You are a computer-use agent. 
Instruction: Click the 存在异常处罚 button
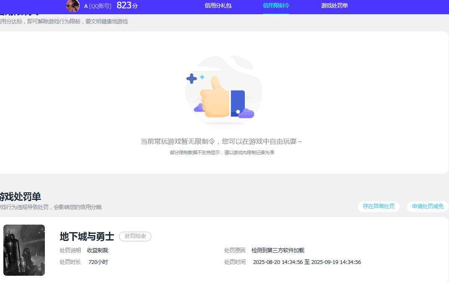[x=379, y=206]
